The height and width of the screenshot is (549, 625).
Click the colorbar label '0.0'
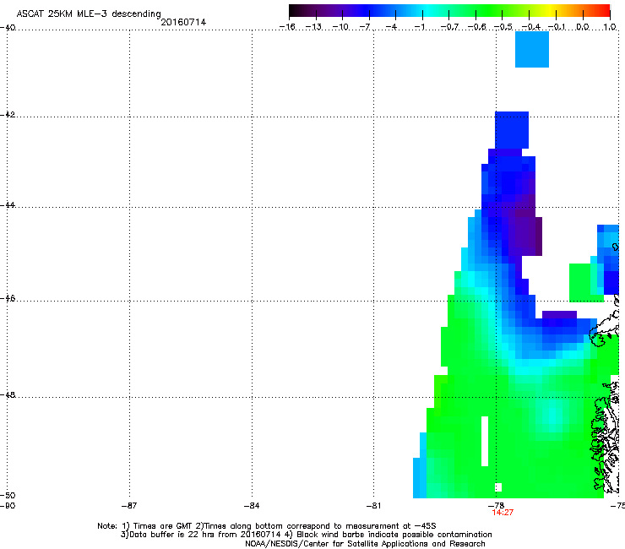pos(583,27)
